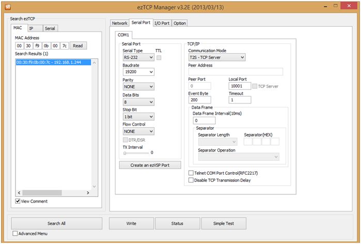The width and height of the screenshot is (361, 244).
Task: Click the MAC octet field showing f9
Action: [37, 45]
